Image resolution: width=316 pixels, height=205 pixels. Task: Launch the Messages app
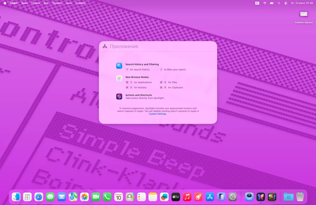[x=50, y=197]
